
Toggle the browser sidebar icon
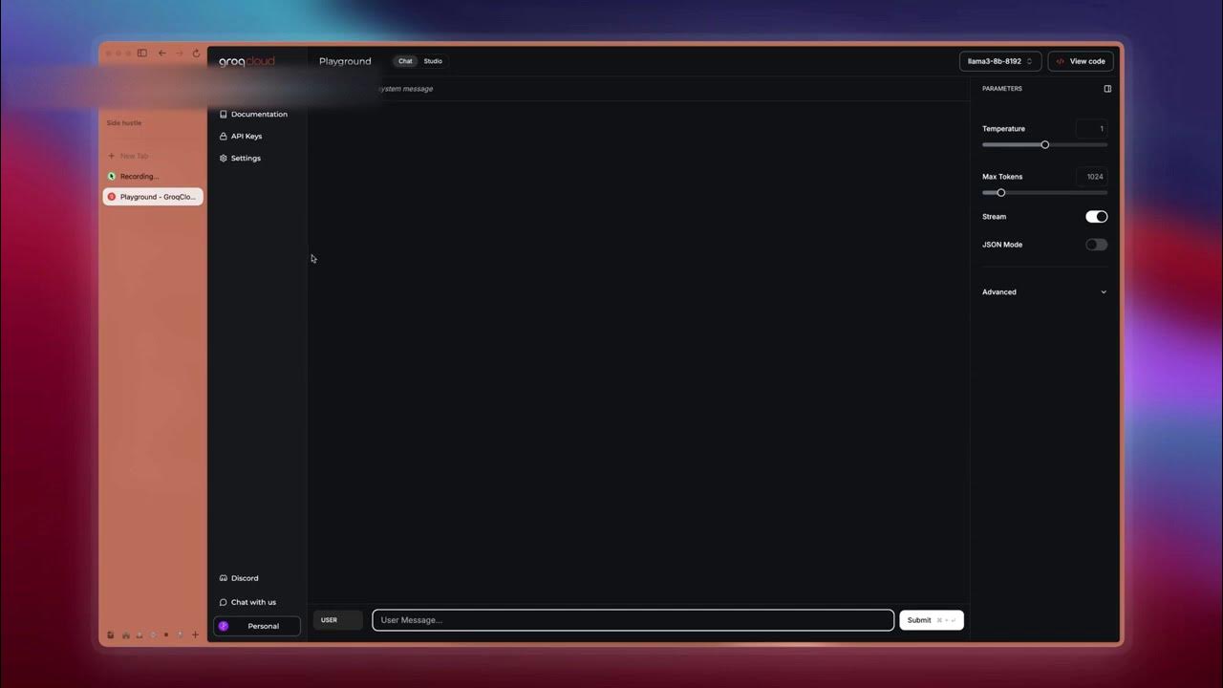pos(142,54)
